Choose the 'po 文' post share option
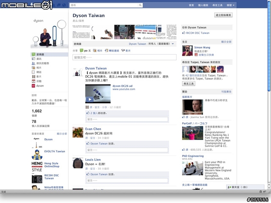This screenshot has height=203, width=271. coord(85,51)
